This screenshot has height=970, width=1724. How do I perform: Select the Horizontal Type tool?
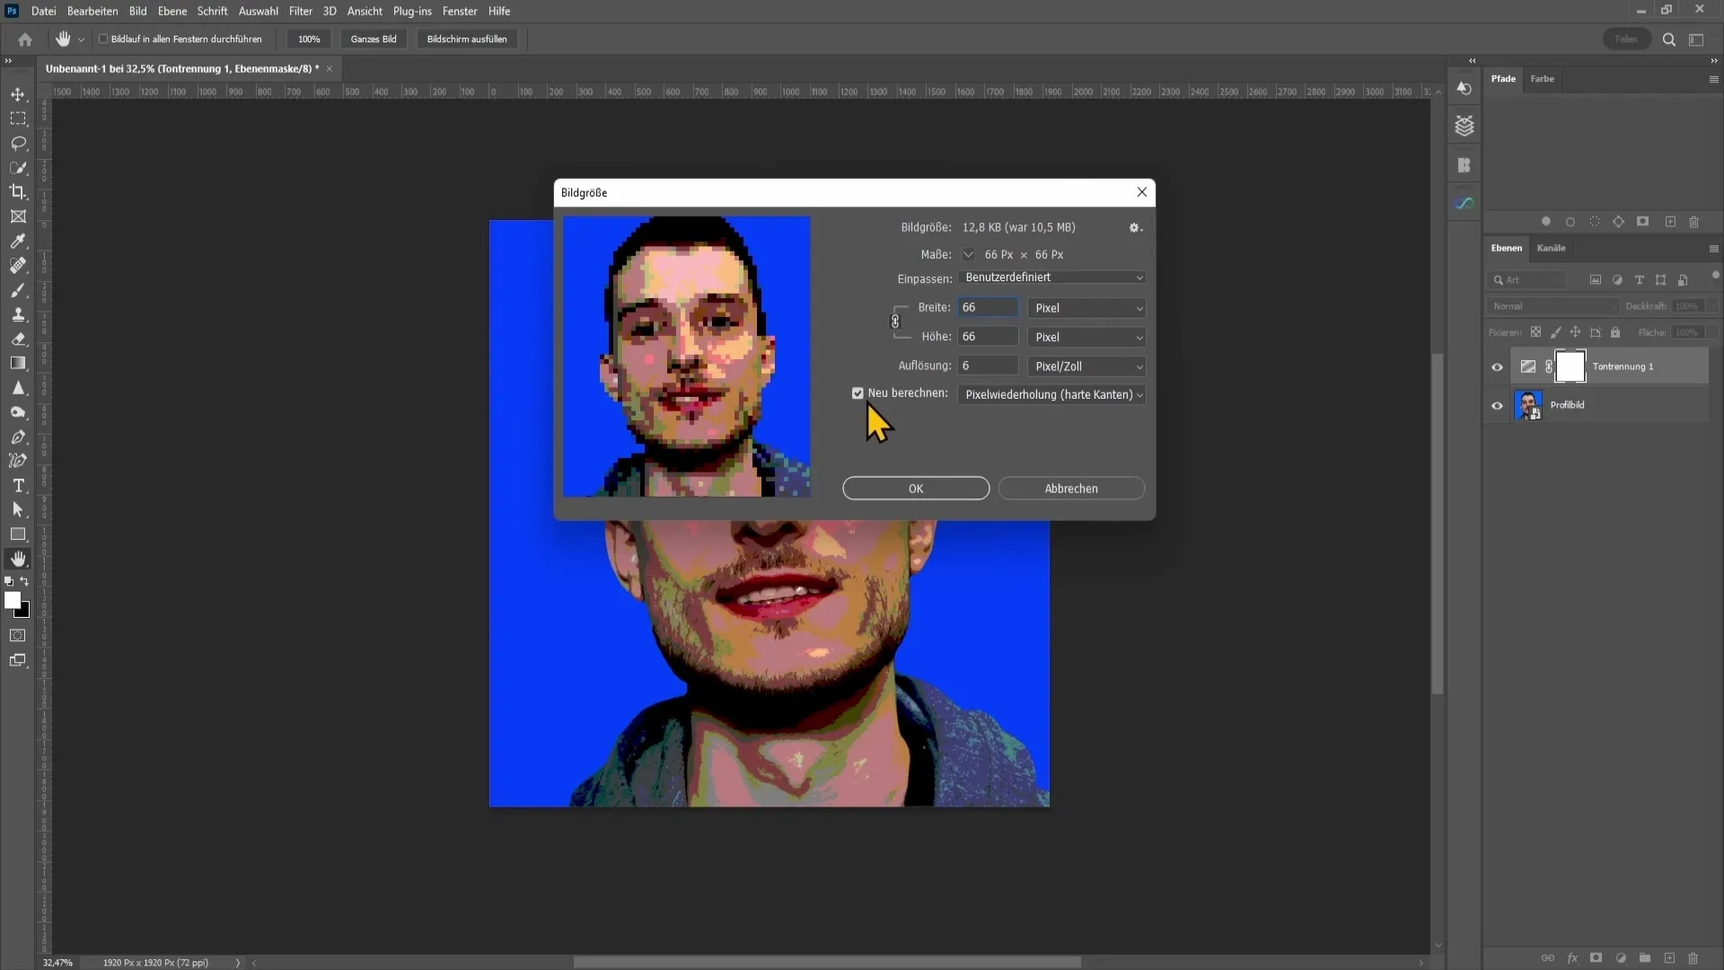[x=18, y=485]
